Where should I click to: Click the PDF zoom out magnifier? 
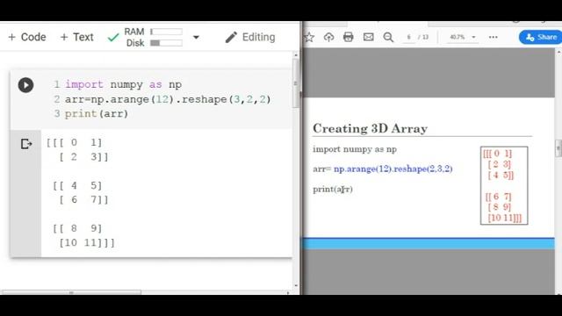(x=388, y=37)
